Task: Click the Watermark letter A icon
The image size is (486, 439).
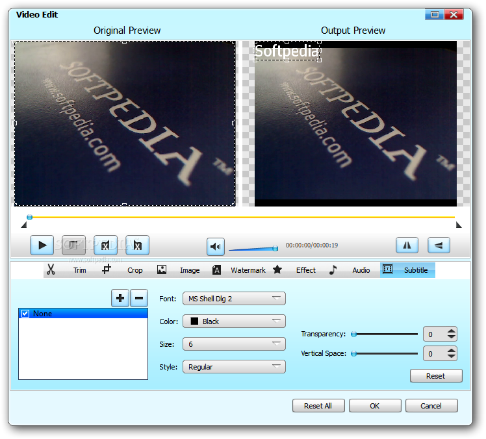Action: [216, 270]
